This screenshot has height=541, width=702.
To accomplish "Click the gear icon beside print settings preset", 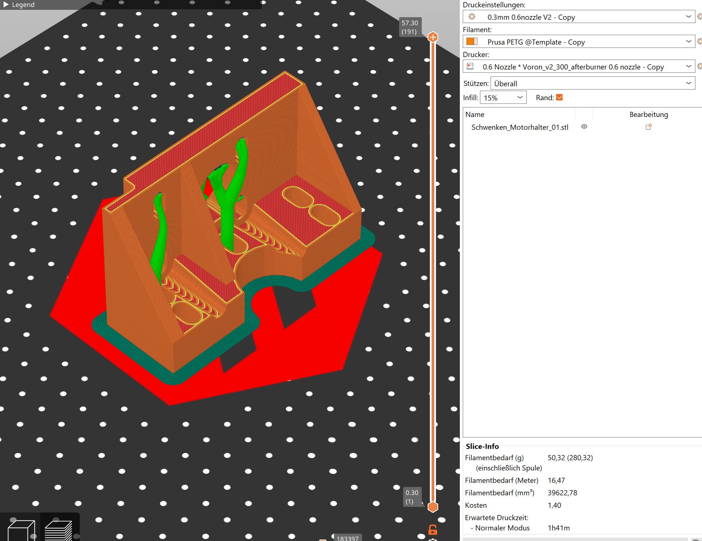I will click(699, 17).
